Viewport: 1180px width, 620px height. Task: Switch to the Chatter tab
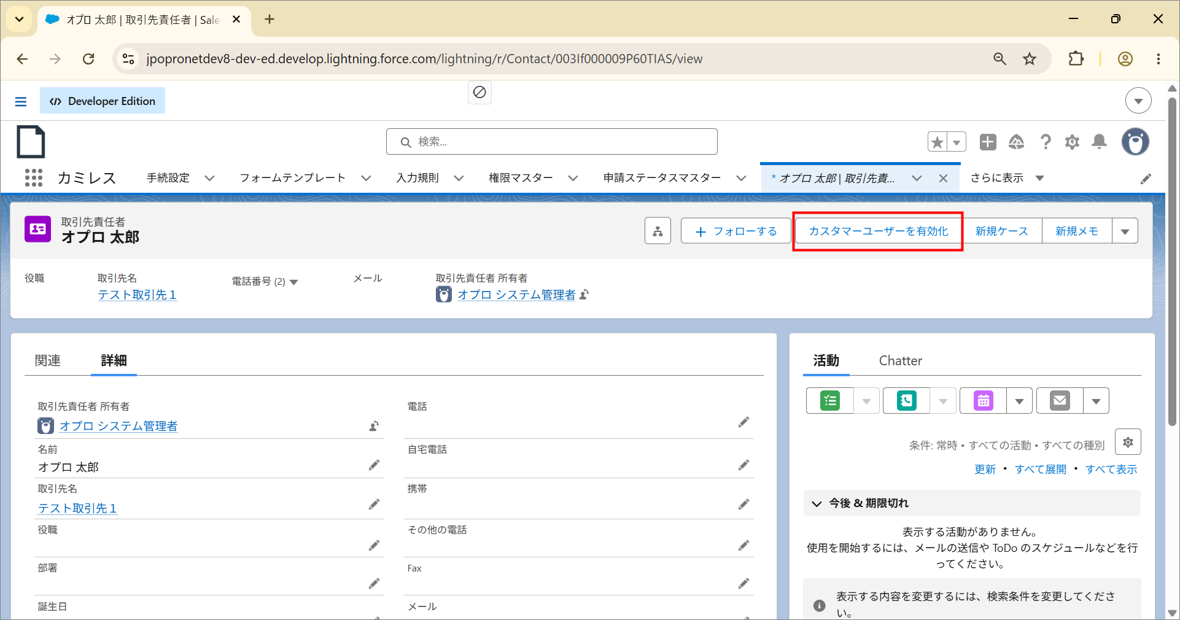pyautogui.click(x=900, y=360)
